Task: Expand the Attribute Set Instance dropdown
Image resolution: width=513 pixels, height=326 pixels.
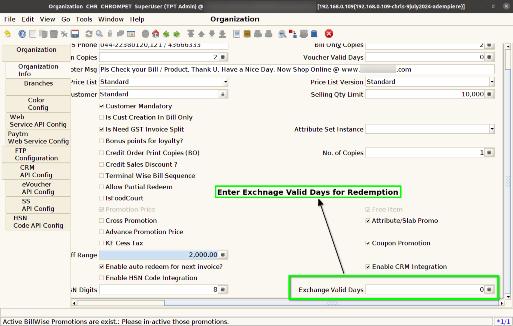Action: coord(492,129)
